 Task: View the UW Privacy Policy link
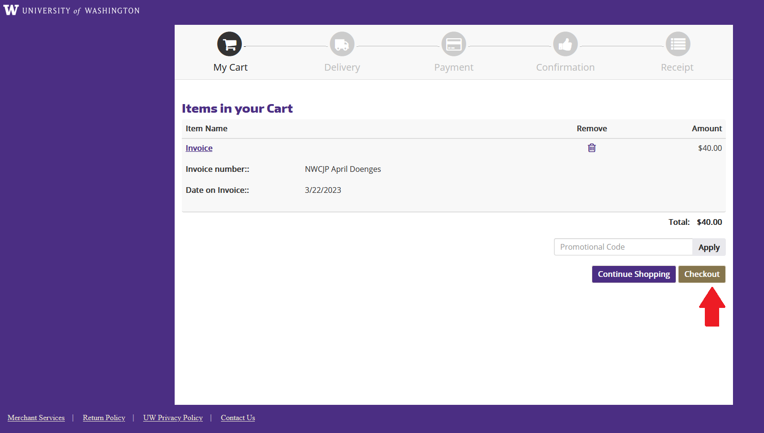[x=173, y=418]
